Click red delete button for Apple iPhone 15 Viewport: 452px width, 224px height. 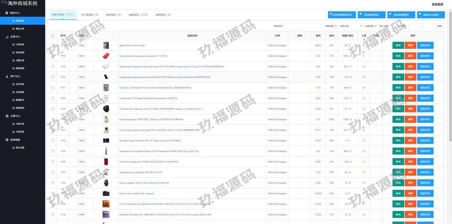click(411, 45)
